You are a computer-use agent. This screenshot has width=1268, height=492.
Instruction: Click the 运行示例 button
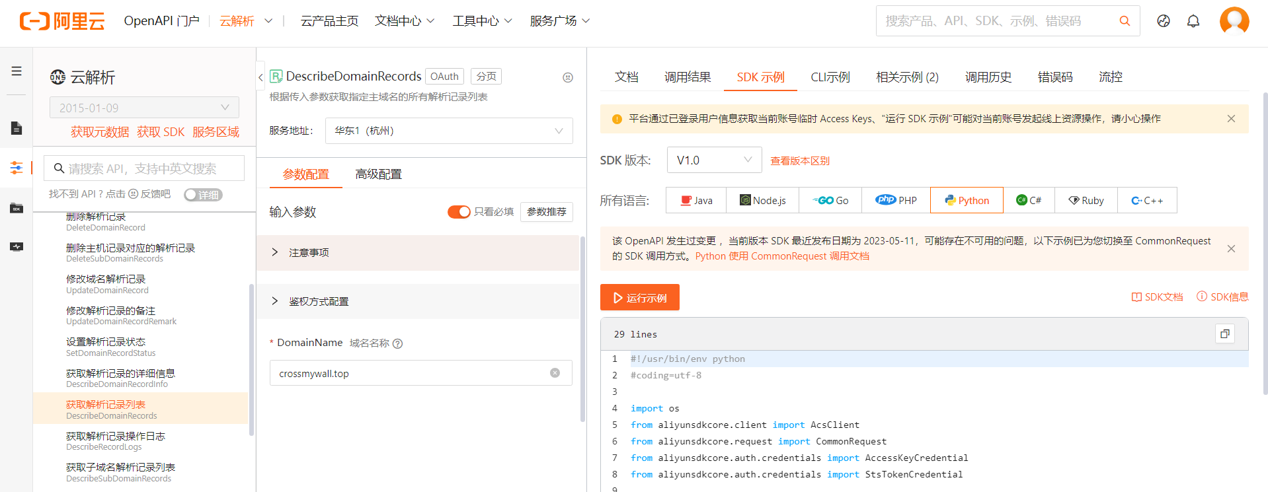(640, 297)
